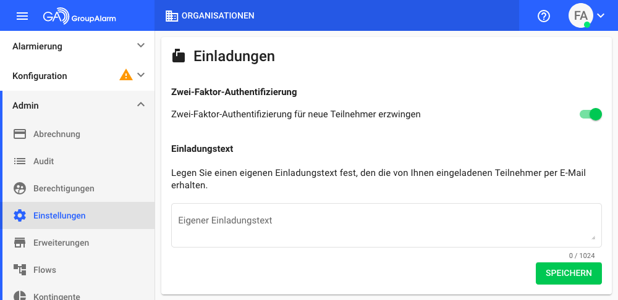The height and width of the screenshot is (300, 618).
Task: Click the Erweiterungen store icon
Action: click(20, 243)
